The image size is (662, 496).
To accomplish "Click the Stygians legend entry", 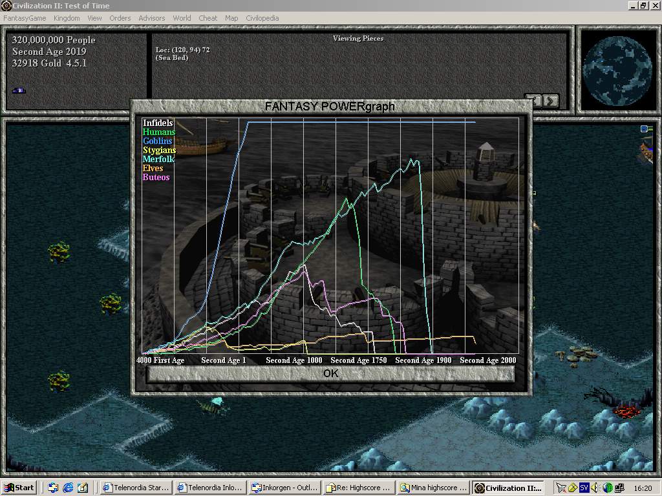I will [x=159, y=150].
